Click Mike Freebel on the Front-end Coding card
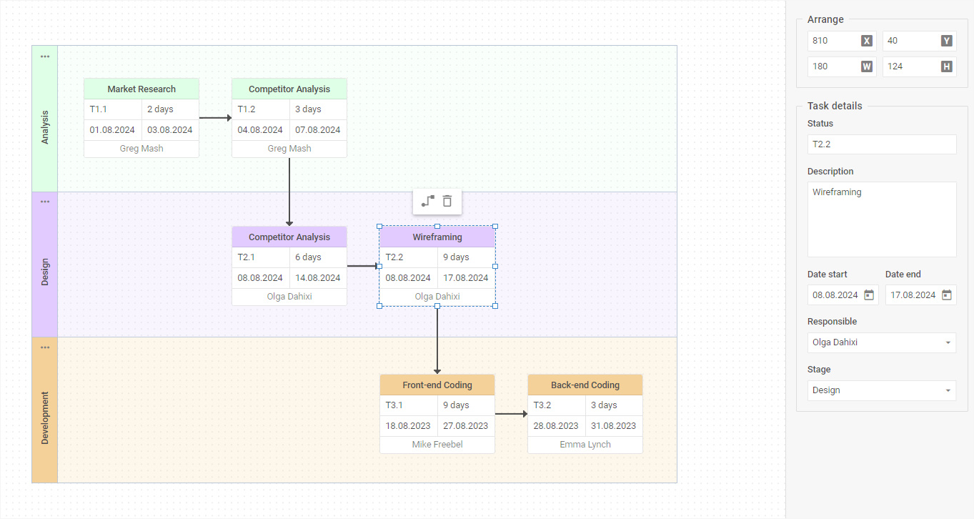The height and width of the screenshot is (519, 974). [437, 444]
